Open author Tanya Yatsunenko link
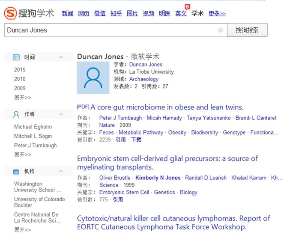Image resolution: width=287 pixels, height=235 pixels. point(209,118)
